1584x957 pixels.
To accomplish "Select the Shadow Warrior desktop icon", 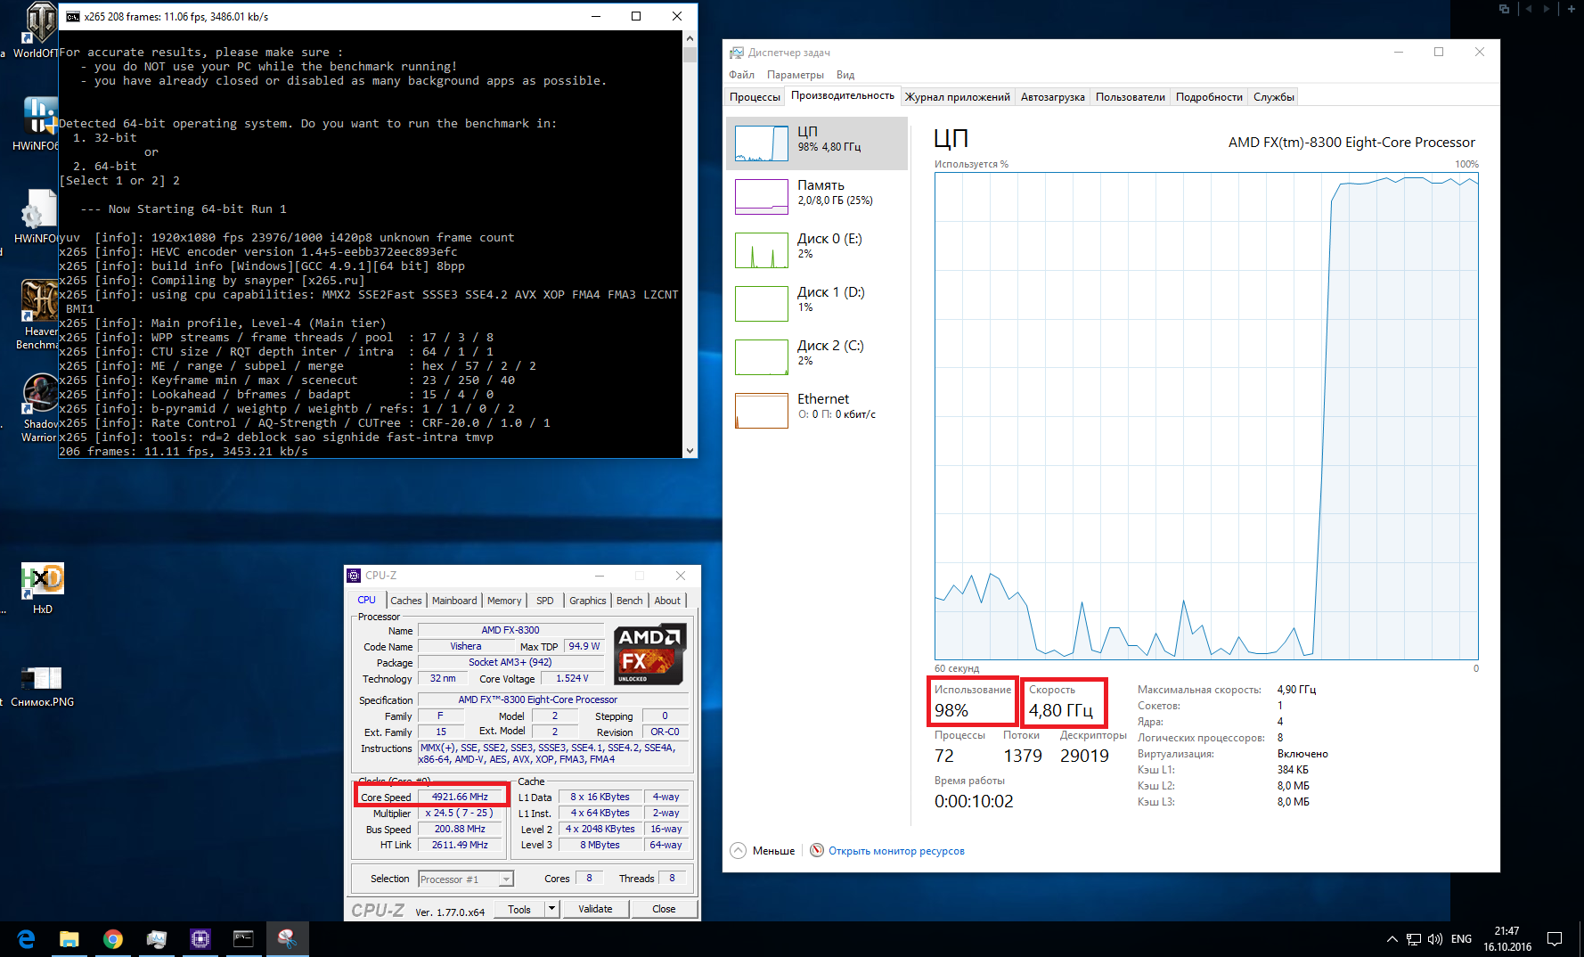I will [39, 407].
